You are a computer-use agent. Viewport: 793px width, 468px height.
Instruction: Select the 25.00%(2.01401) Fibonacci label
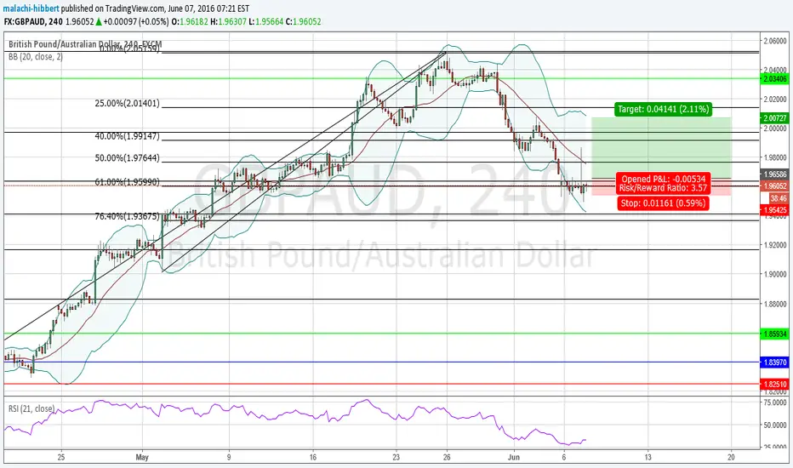click(127, 103)
